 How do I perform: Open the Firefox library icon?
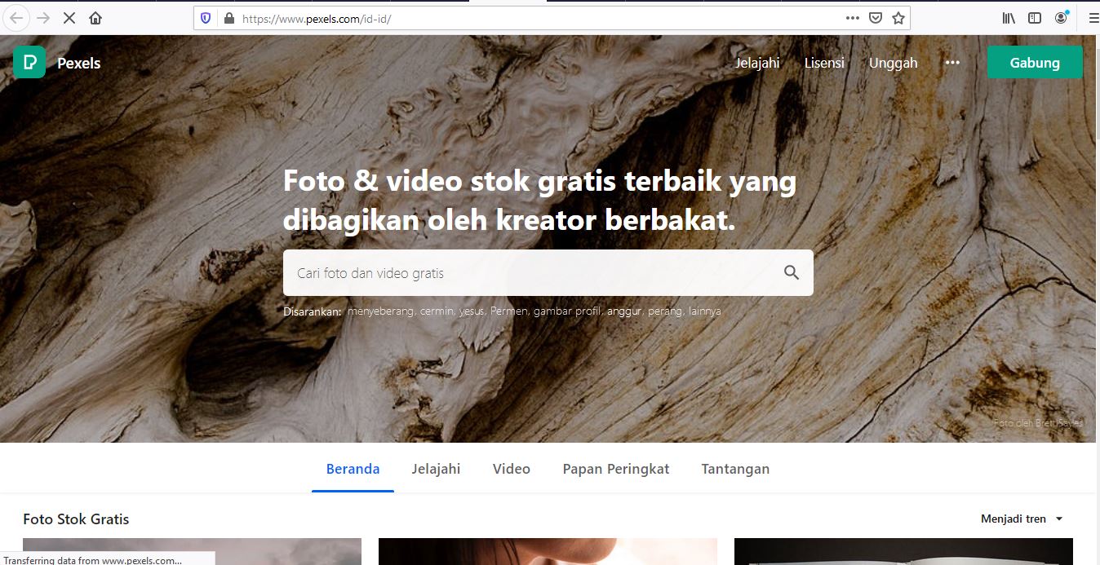pyautogui.click(x=1007, y=16)
